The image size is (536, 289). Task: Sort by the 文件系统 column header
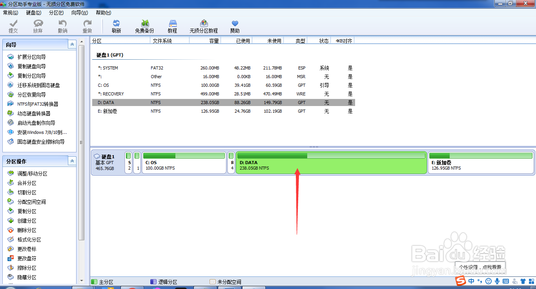pos(170,40)
